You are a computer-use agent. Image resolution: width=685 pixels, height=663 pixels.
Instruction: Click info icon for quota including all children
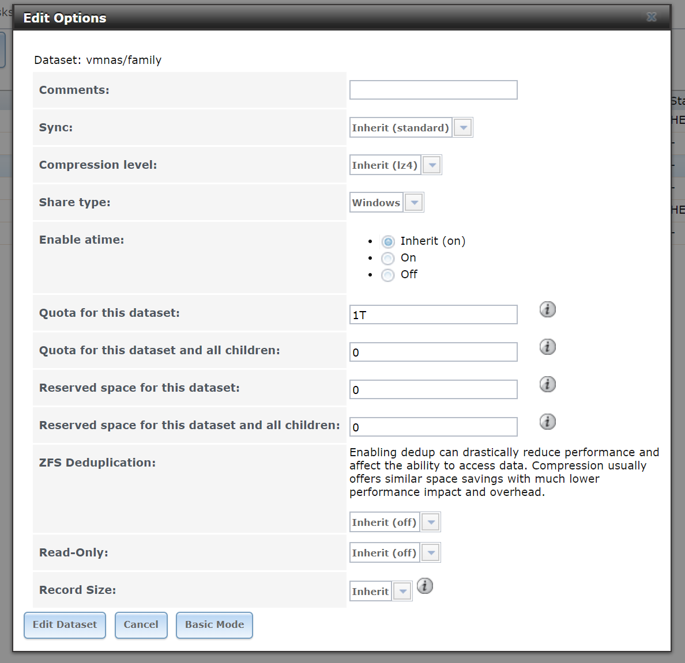(547, 347)
